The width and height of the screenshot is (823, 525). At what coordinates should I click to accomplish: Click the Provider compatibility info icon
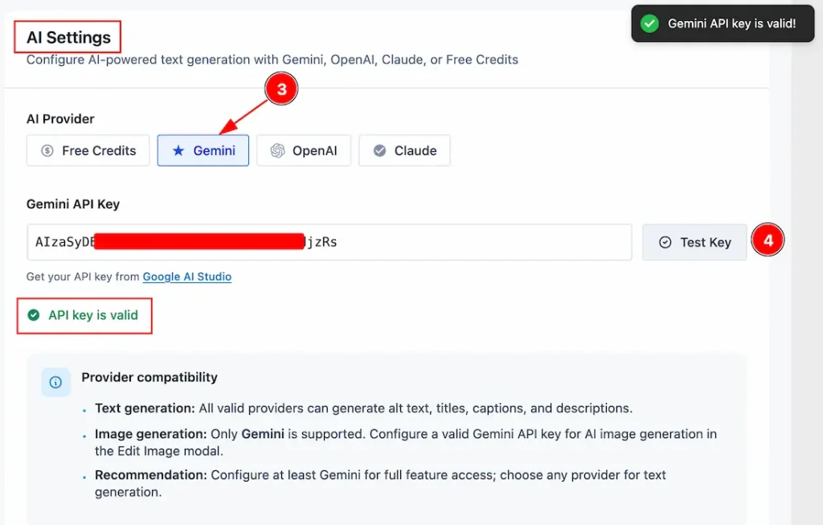pyautogui.click(x=55, y=382)
